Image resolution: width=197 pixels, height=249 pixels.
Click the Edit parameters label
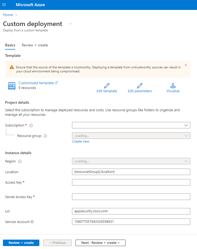pos(140,91)
